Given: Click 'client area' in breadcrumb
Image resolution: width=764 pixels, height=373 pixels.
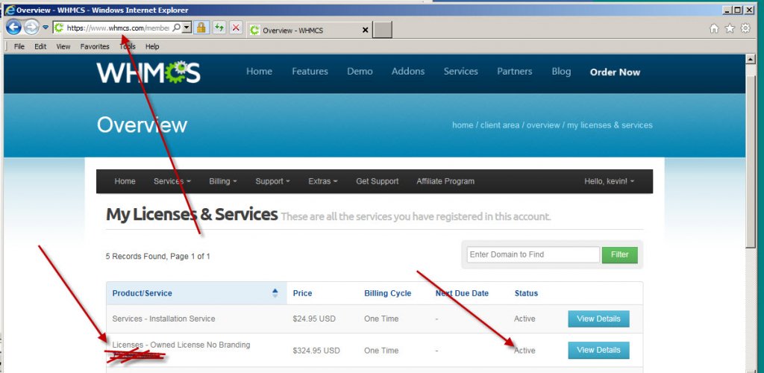Looking at the screenshot, I should pyautogui.click(x=500, y=125).
